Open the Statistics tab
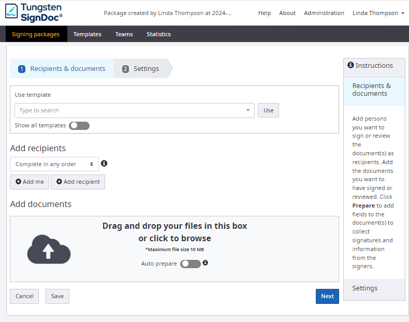This screenshot has width=409, height=322. (158, 34)
